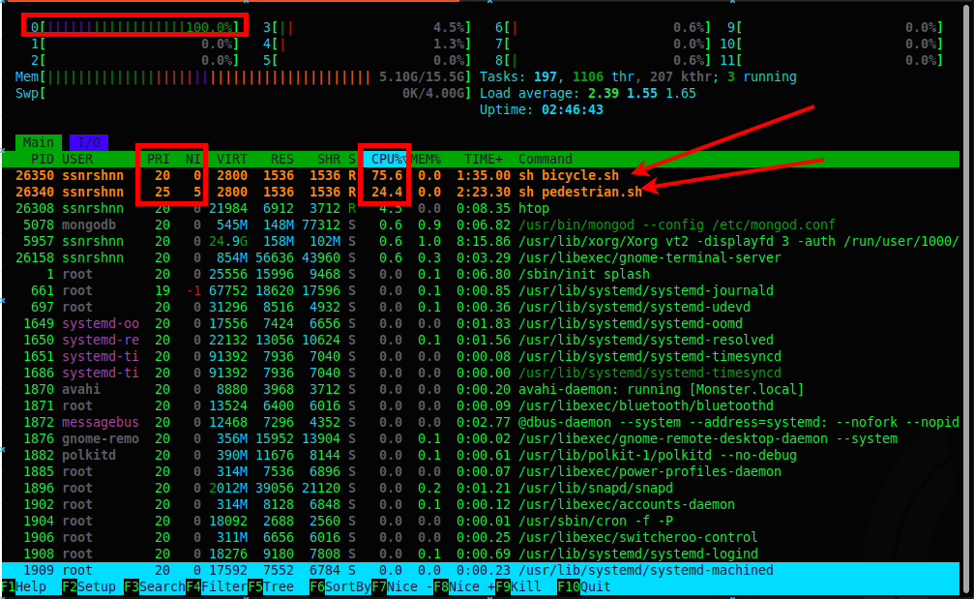This screenshot has height=599, width=974.
Task: Activate the Filter function key
Action: click(218, 586)
